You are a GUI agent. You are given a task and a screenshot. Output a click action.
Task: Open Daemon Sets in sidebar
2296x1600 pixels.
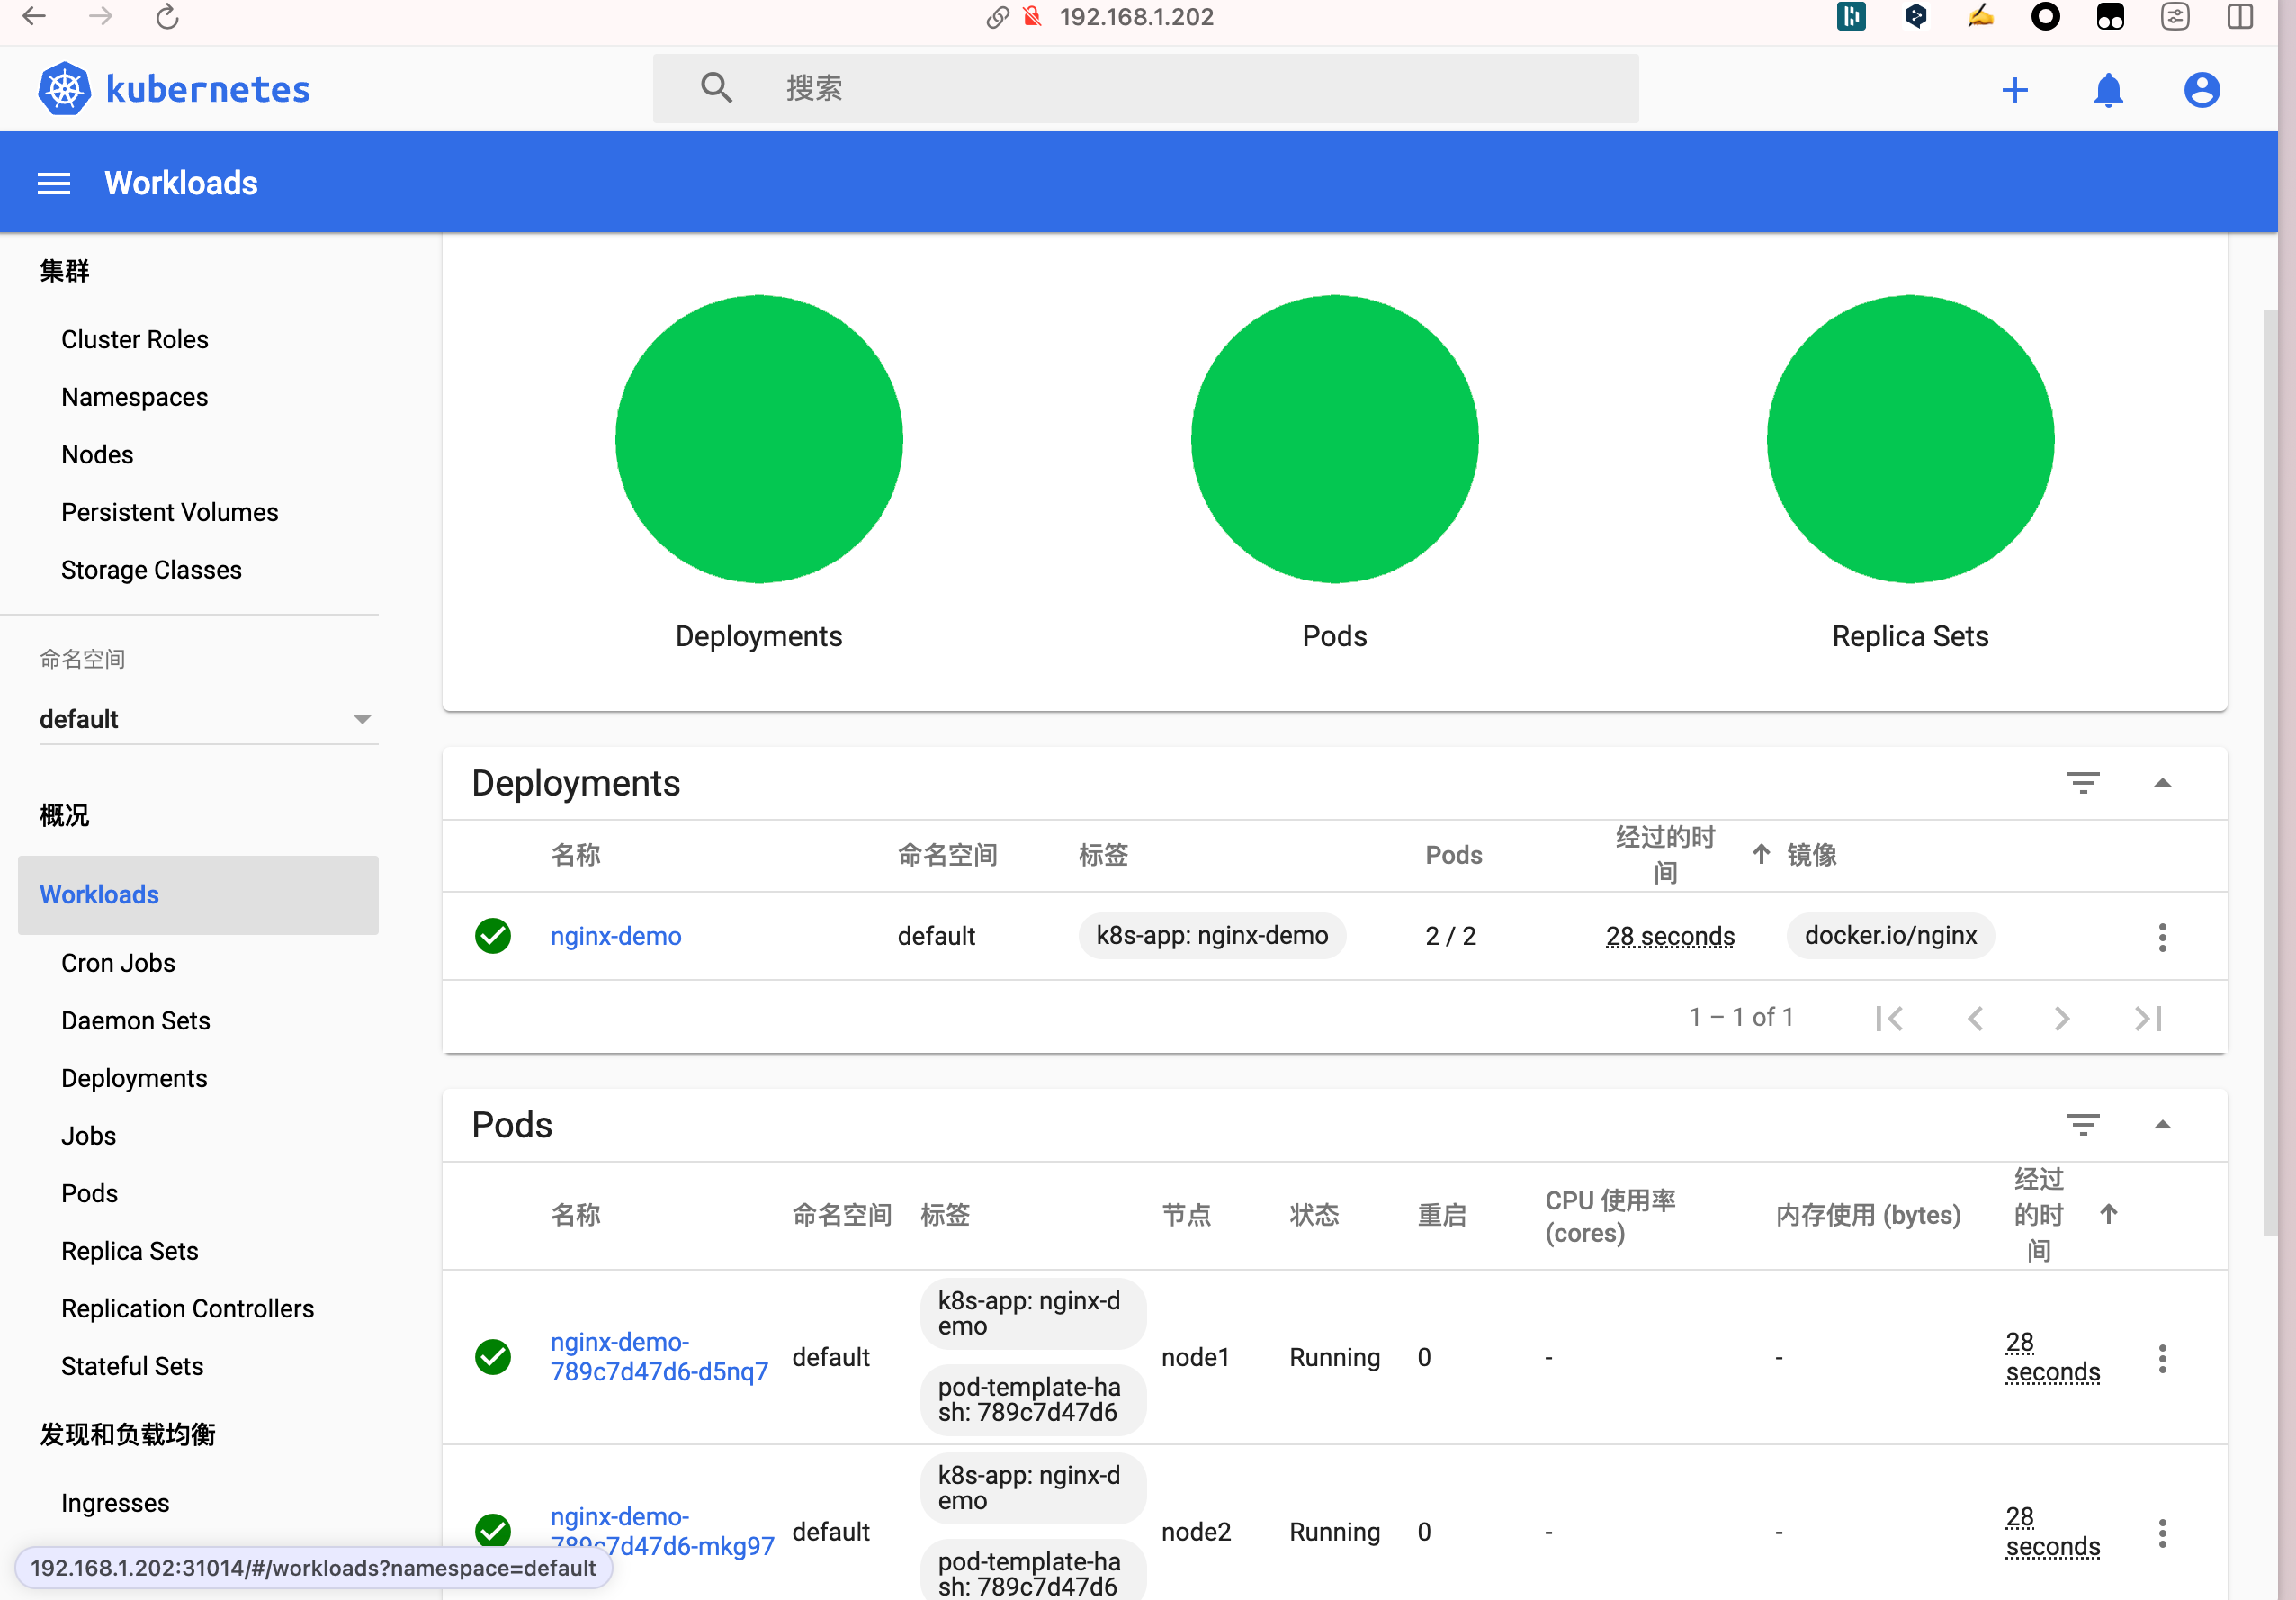click(x=136, y=1020)
